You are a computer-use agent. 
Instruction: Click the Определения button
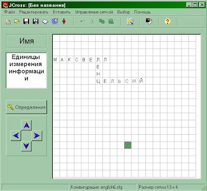[26, 107]
